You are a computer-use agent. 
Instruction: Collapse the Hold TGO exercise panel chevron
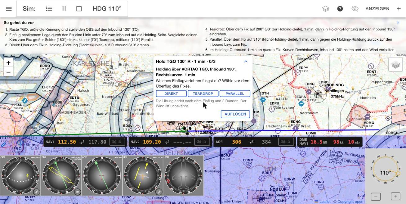tap(246, 61)
